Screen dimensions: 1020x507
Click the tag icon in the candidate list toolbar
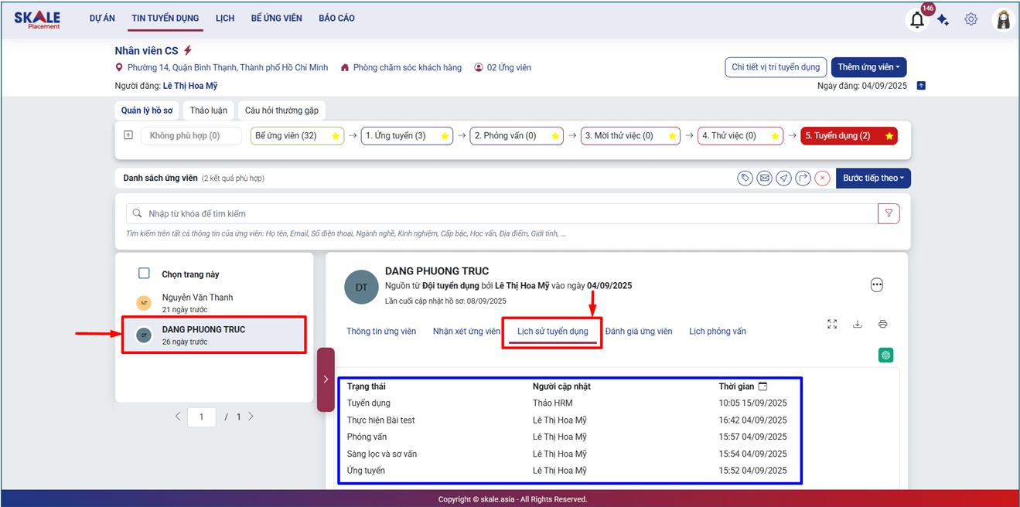tap(745, 179)
